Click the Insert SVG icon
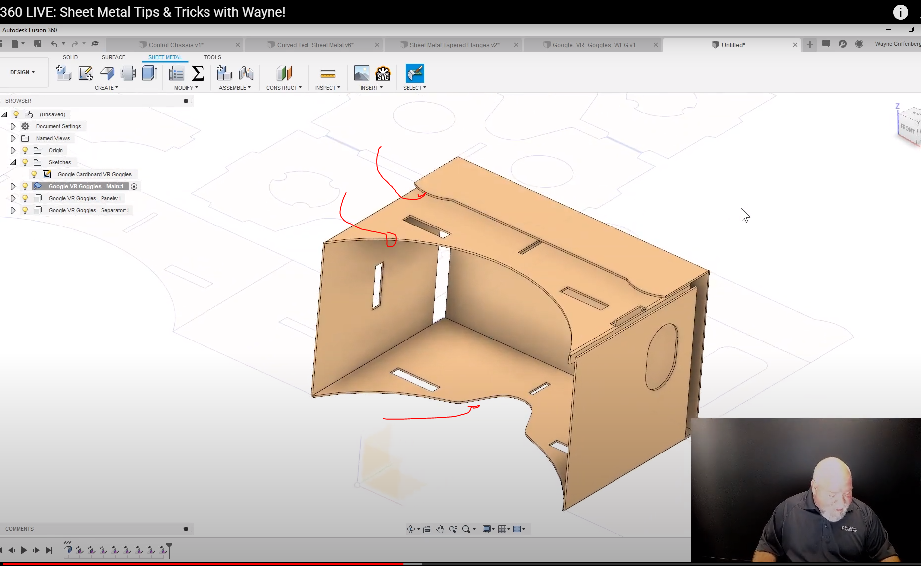This screenshot has width=921, height=566. pyautogui.click(x=383, y=73)
